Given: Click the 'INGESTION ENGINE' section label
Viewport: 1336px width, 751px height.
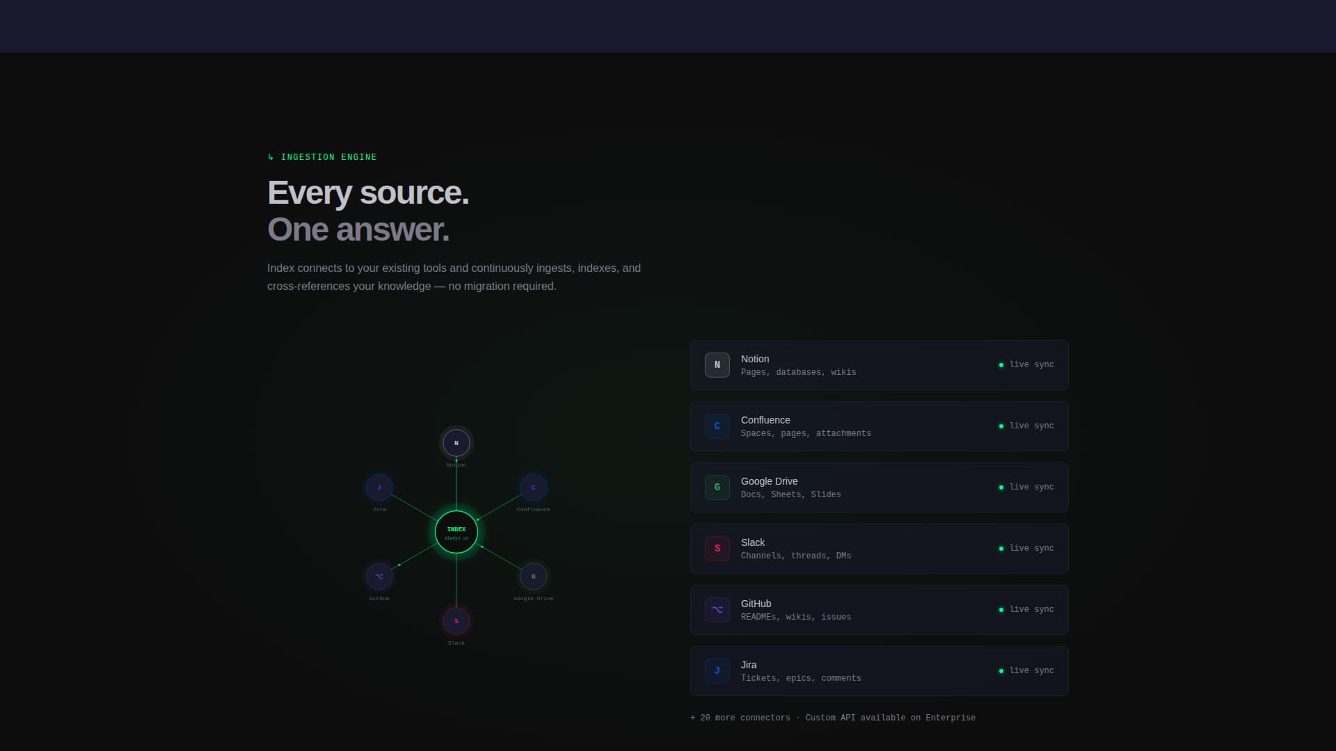Looking at the screenshot, I should pos(328,157).
